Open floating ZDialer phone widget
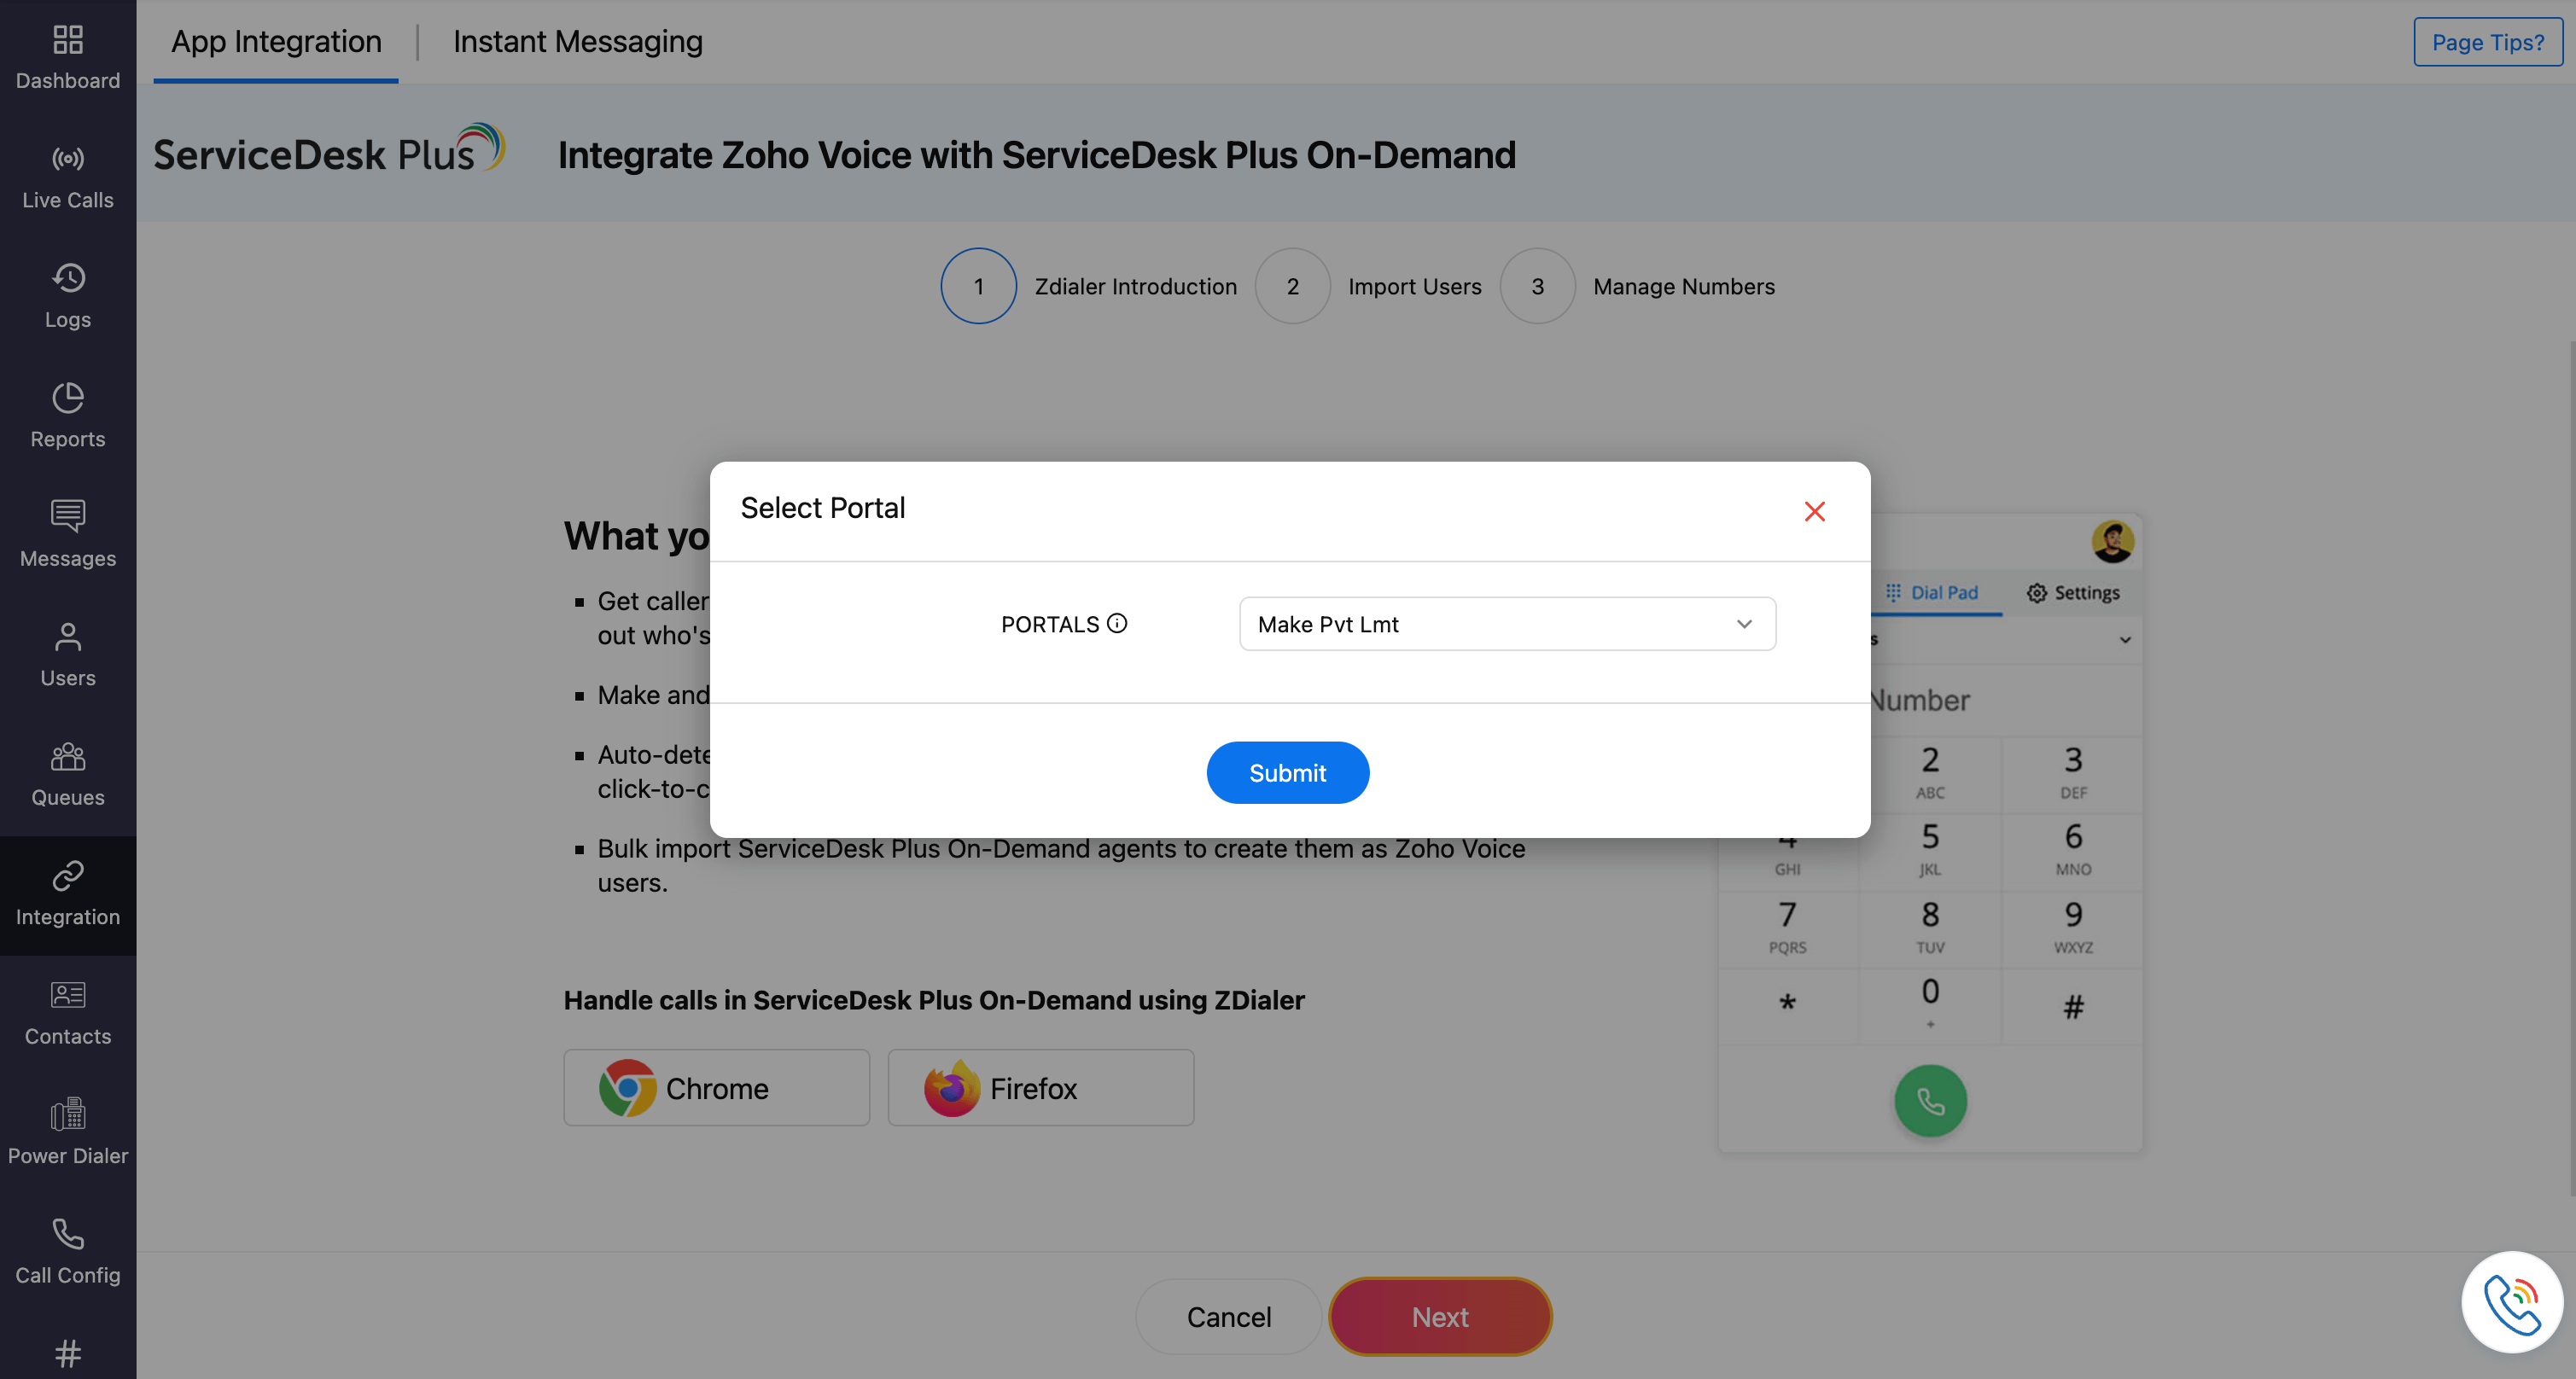Image resolution: width=2576 pixels, height=1379 pixels. pos(2511,1302)
